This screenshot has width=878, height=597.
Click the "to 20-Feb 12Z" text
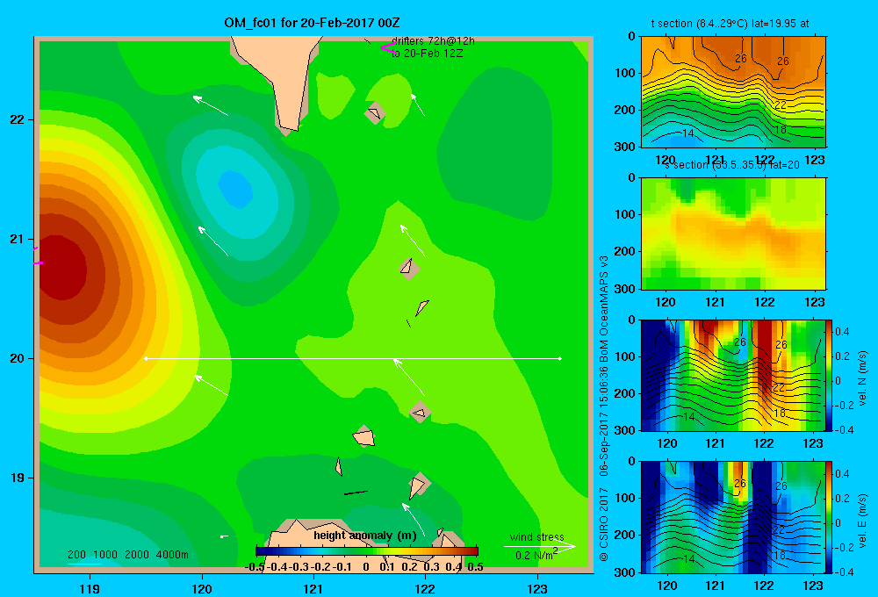pos(428,54)
